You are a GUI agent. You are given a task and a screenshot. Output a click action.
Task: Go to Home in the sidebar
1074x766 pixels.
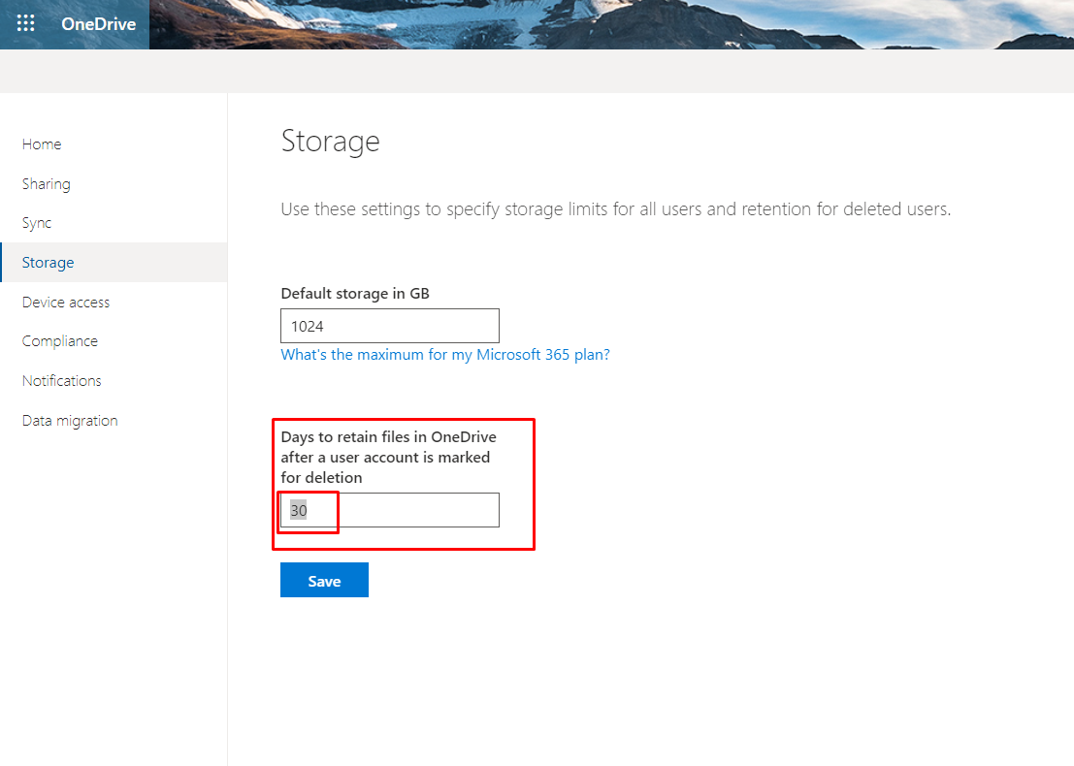point(42,144)
